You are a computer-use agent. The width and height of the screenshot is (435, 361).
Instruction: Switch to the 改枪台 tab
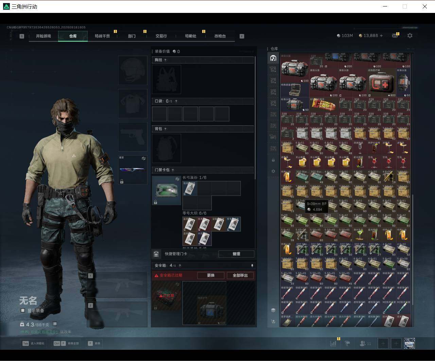[x=220, y=36]
